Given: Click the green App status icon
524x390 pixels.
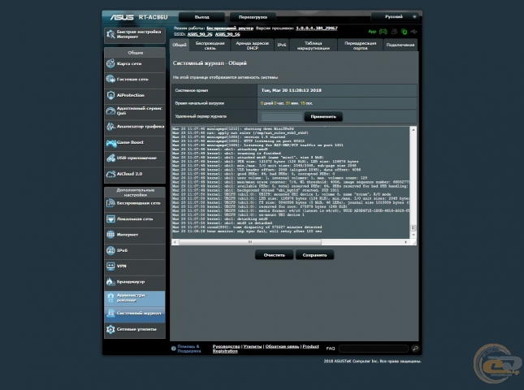Looking at the screenshot, I should (372, 32).
